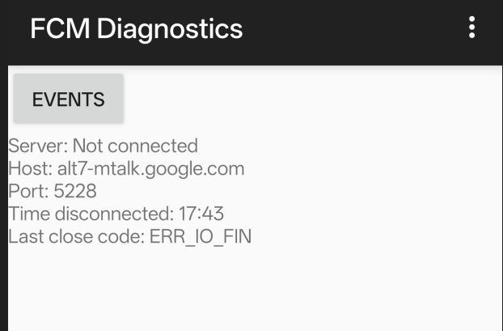Click the FCM Diagnostics title
Image resolution: width=503 pixels, height=331 pixels.
(136, 29)
